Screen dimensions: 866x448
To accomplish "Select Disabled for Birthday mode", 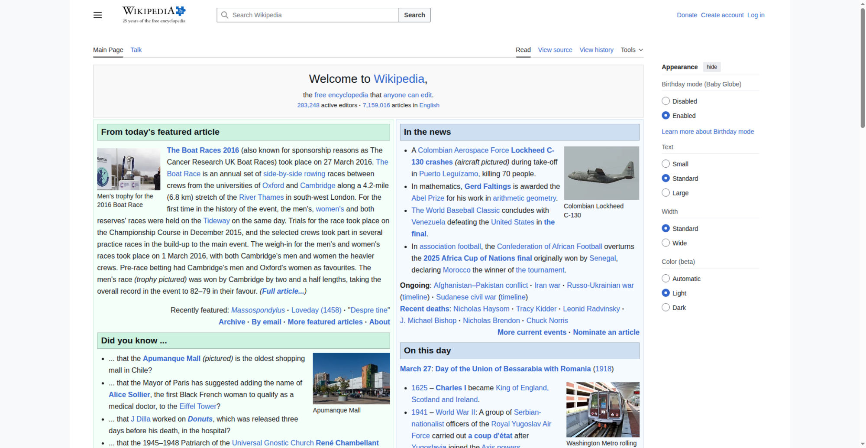I will point(666,101).
